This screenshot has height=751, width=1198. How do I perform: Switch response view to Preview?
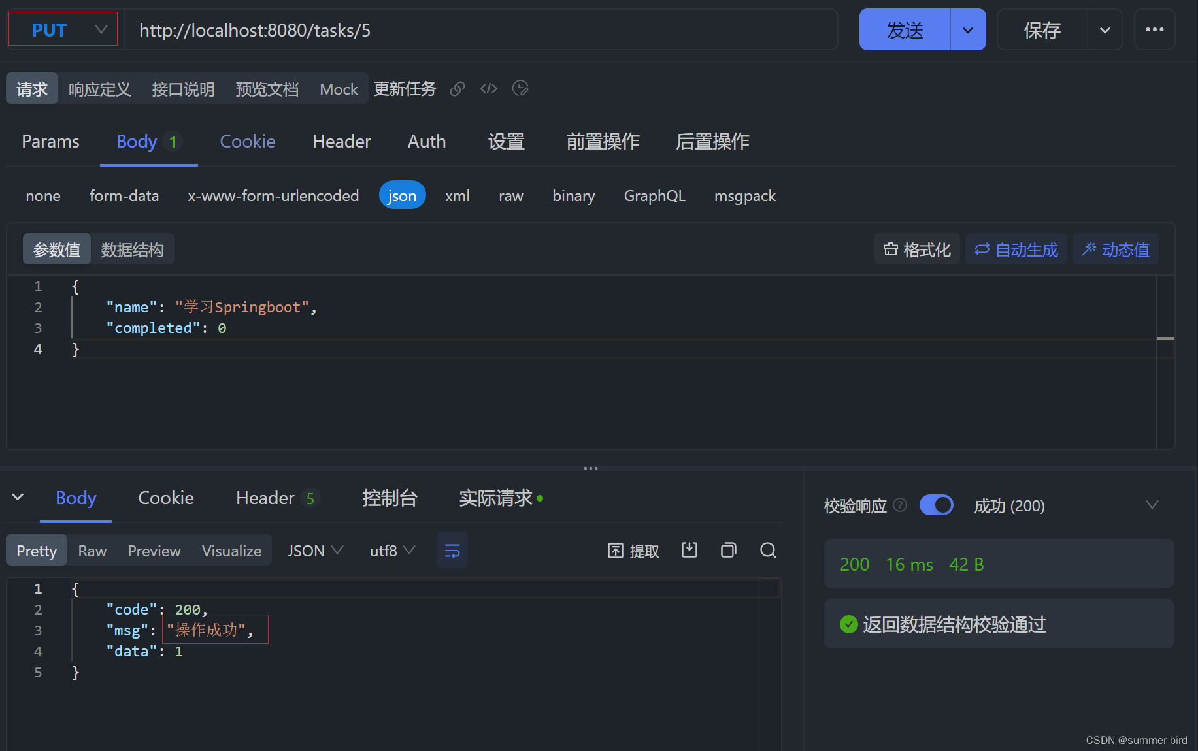click(154, 551)
